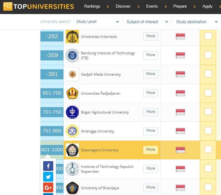
Task: Share via the Twitter icon
Action: 48,177
